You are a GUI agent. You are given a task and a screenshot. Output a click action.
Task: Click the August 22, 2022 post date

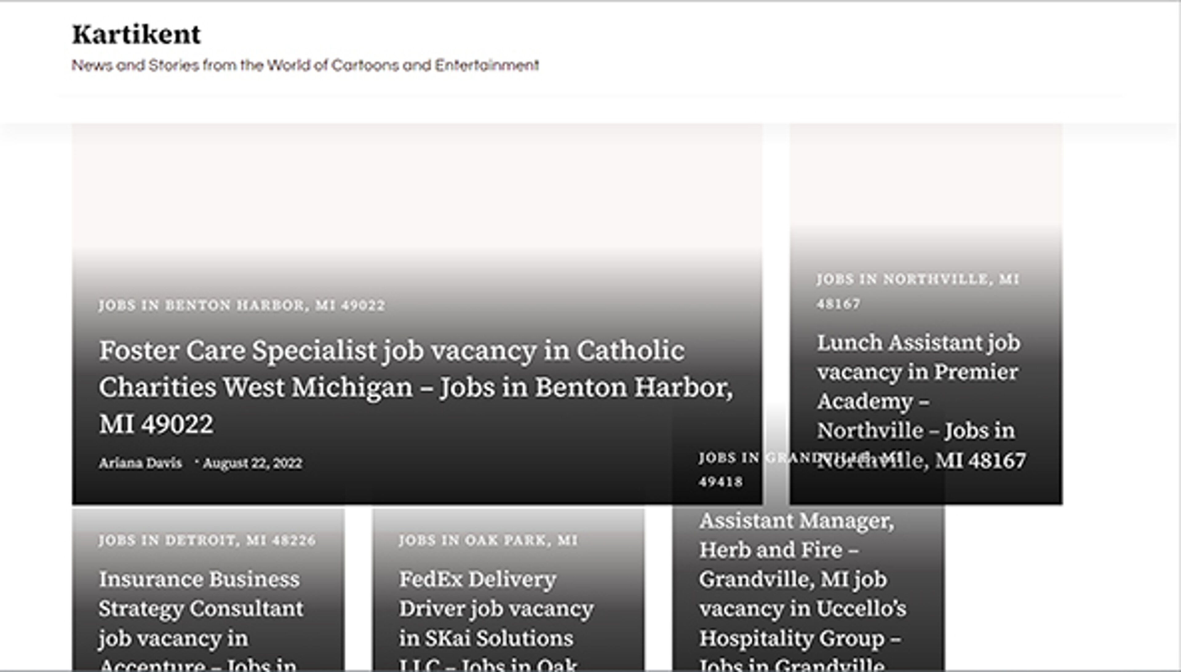coord(253,463)
